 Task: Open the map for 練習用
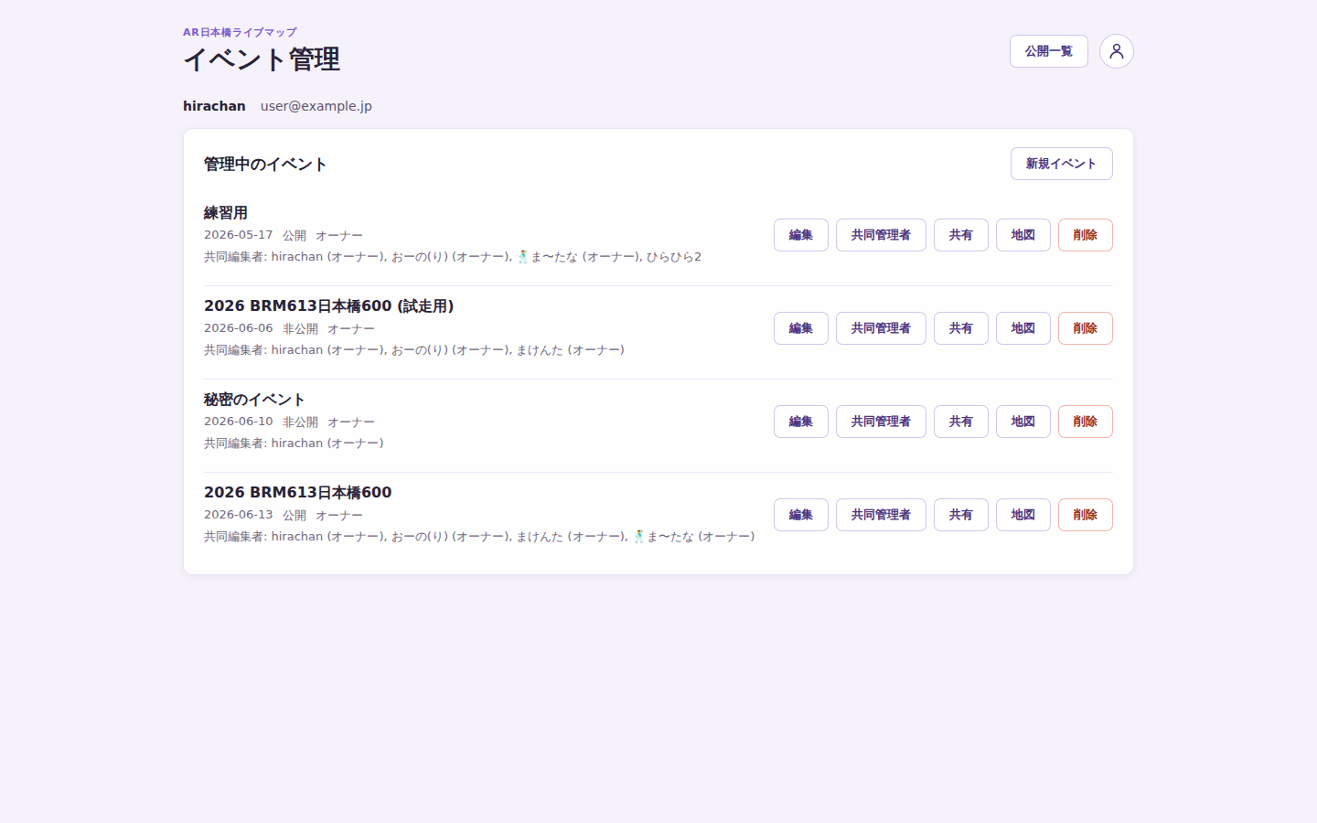[x=1023, y=235]
